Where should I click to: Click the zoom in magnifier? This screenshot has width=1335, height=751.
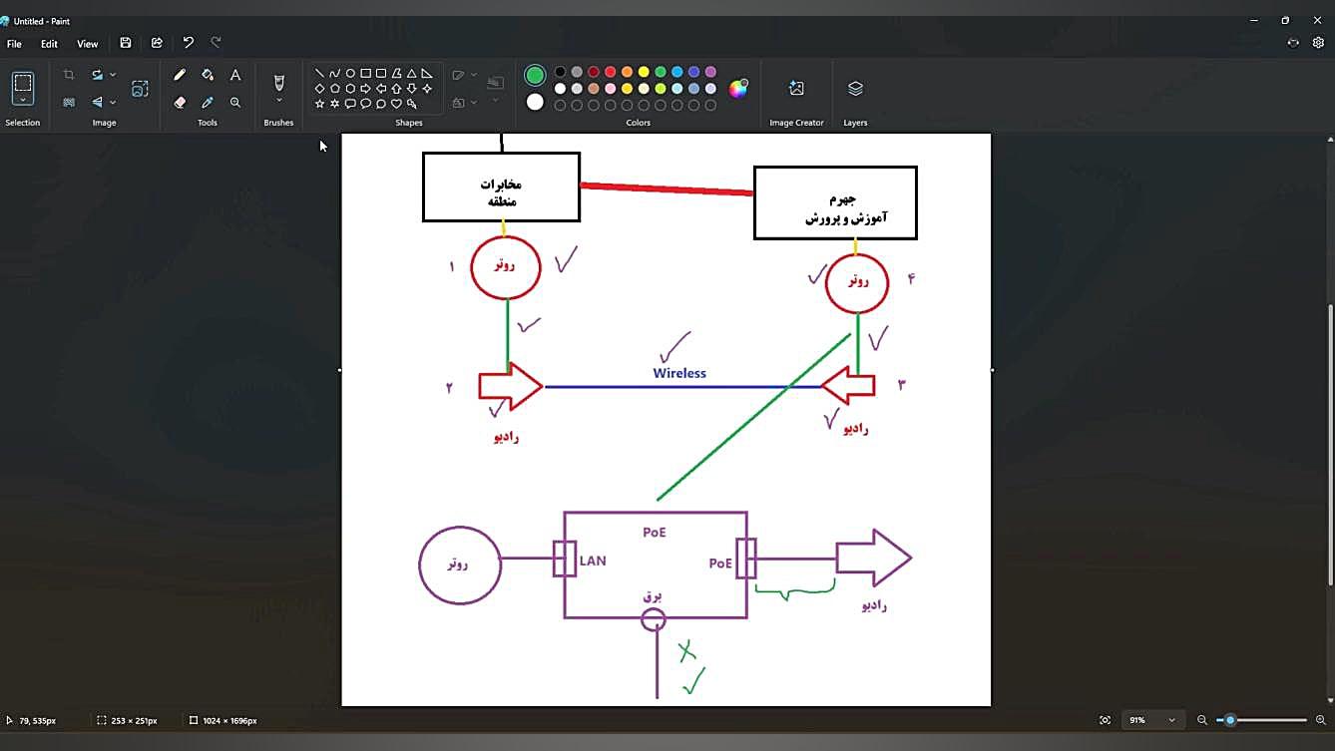(1321, 720)
